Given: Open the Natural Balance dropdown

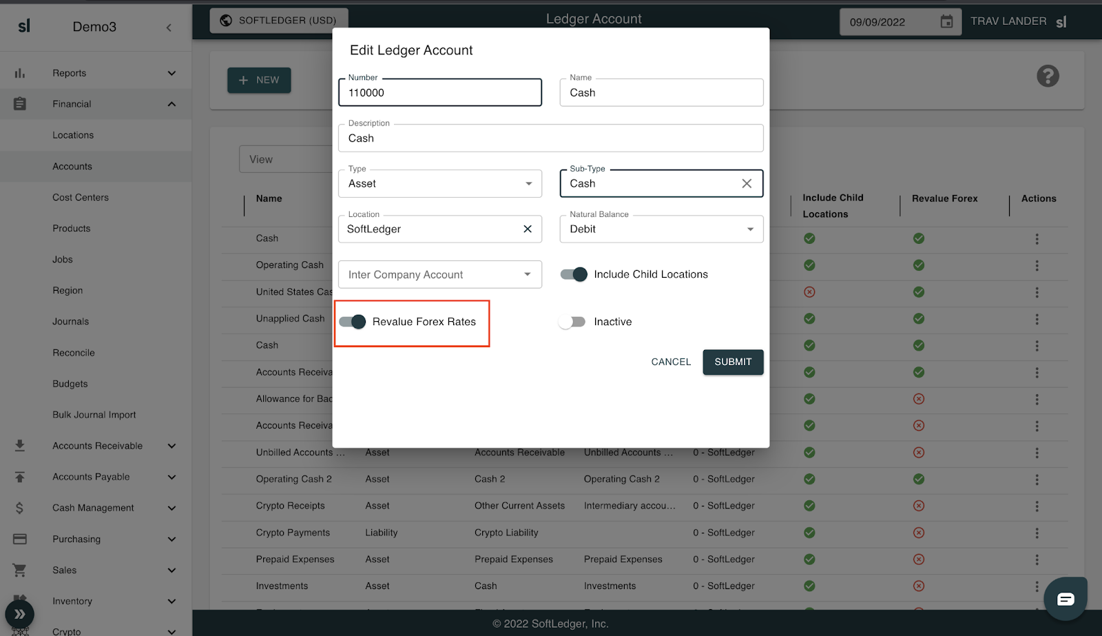Looking at the screenshot, I should [661, 229].
